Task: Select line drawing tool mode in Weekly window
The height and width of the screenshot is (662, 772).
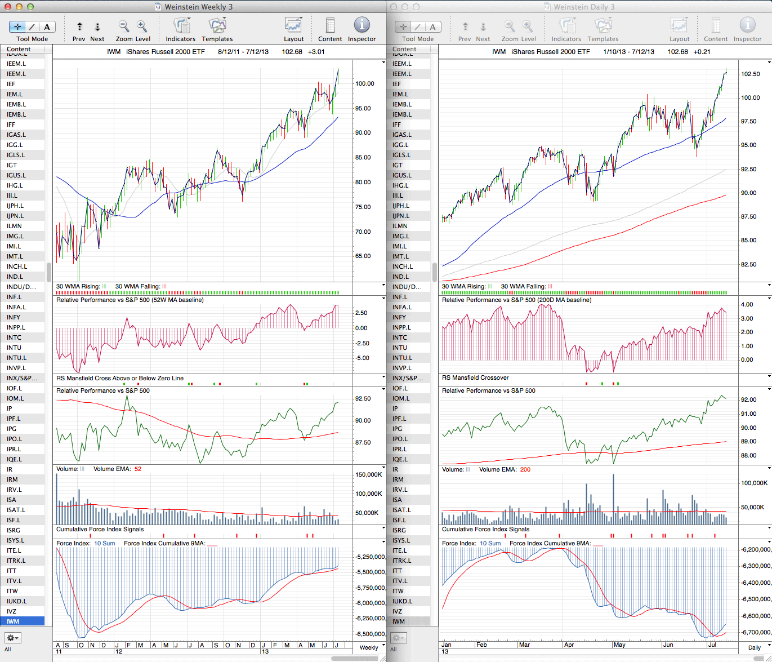Action: click(32, 26)
